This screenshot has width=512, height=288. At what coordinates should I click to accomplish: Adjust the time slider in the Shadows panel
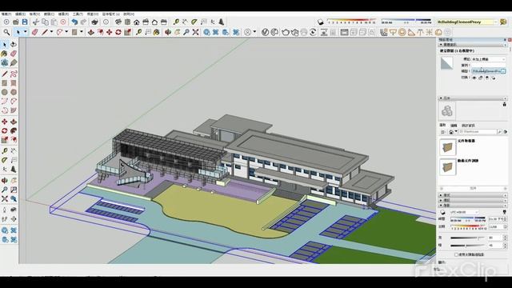[x=467, y=218]
